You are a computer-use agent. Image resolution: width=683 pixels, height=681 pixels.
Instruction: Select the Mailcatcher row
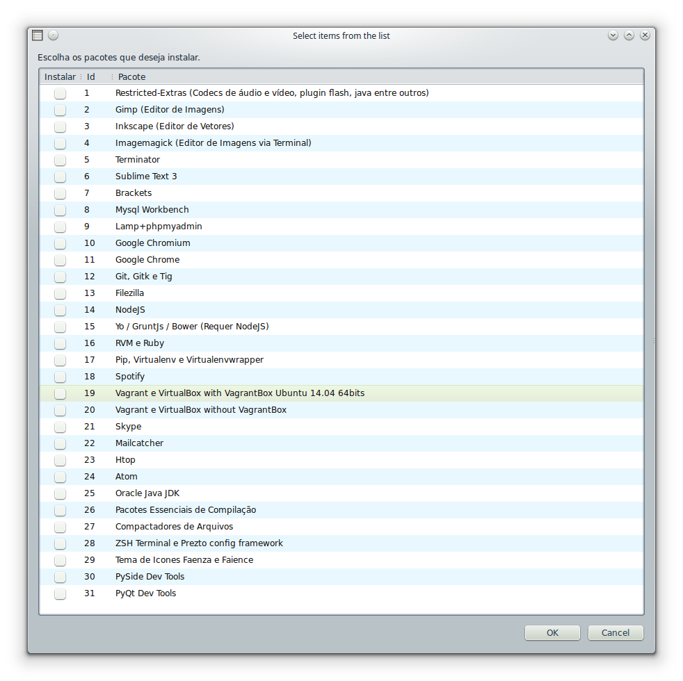[x=341, y=443]
